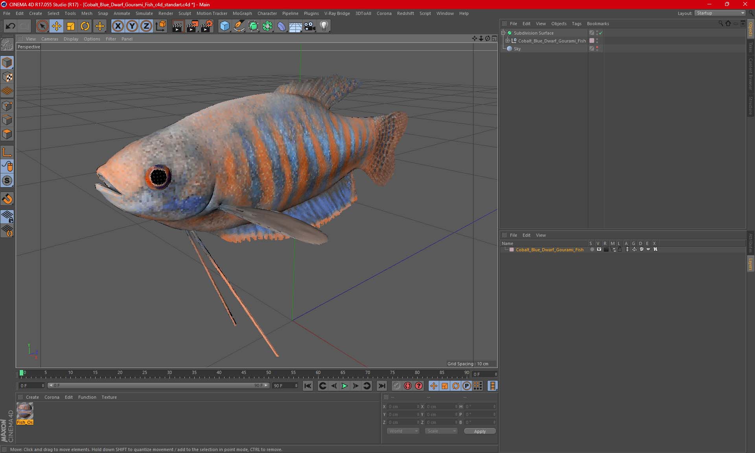755x453 pixels.
Task: Toggle coordinate system icon
Action: click(161, 26)
